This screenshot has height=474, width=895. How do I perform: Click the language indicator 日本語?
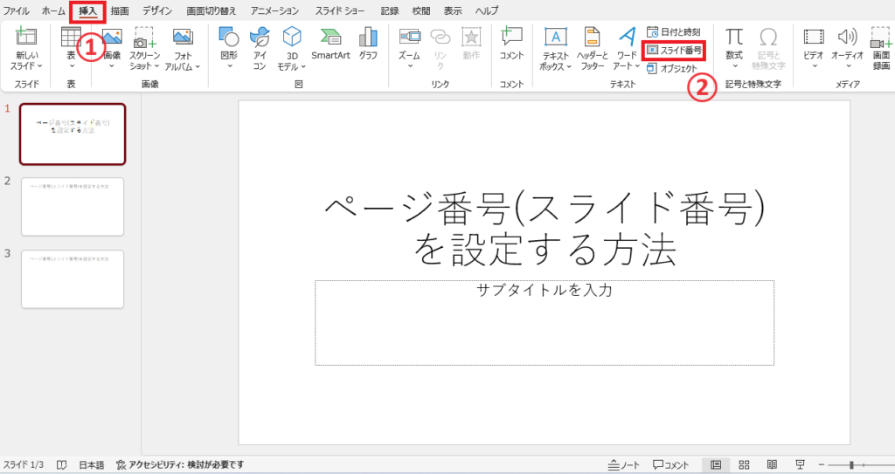[91, 465]
